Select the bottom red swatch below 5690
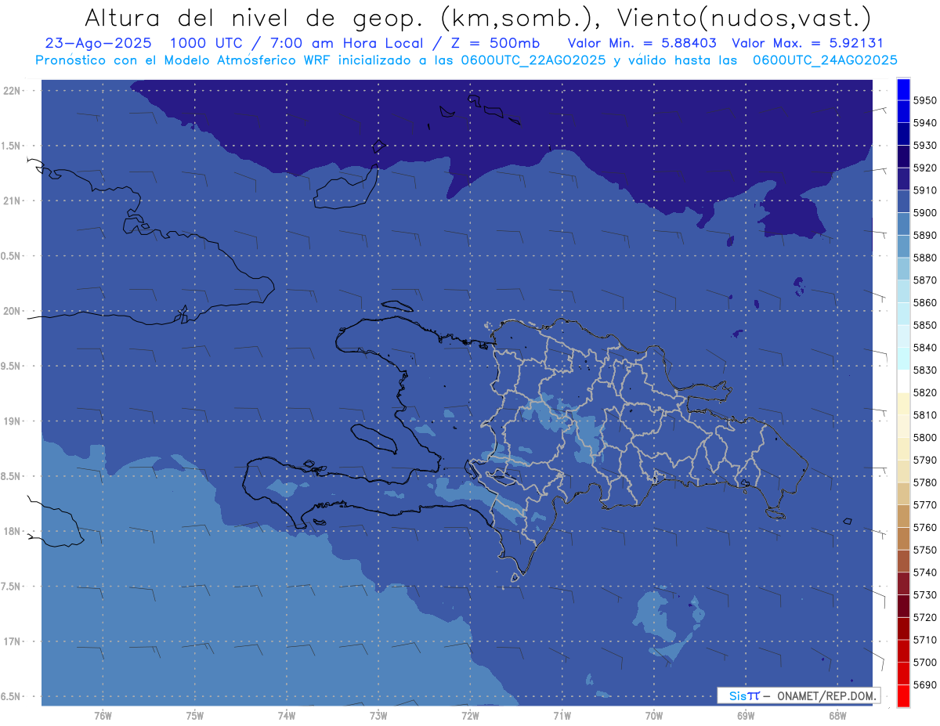This screenshot has height=726, width=940. coord(903,695)
